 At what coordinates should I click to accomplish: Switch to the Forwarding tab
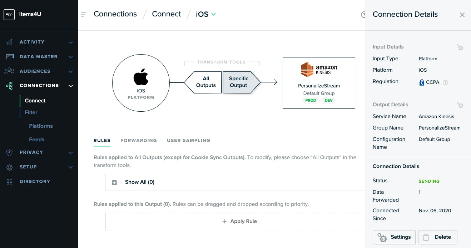click(139, 141)
